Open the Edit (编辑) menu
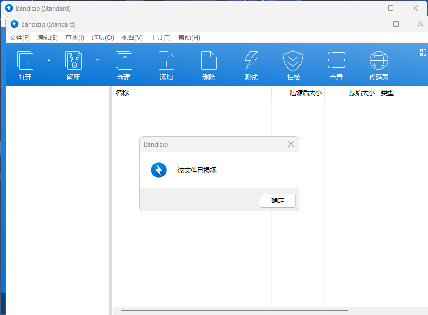The image size is (428, 315). [x=47, y=38]
